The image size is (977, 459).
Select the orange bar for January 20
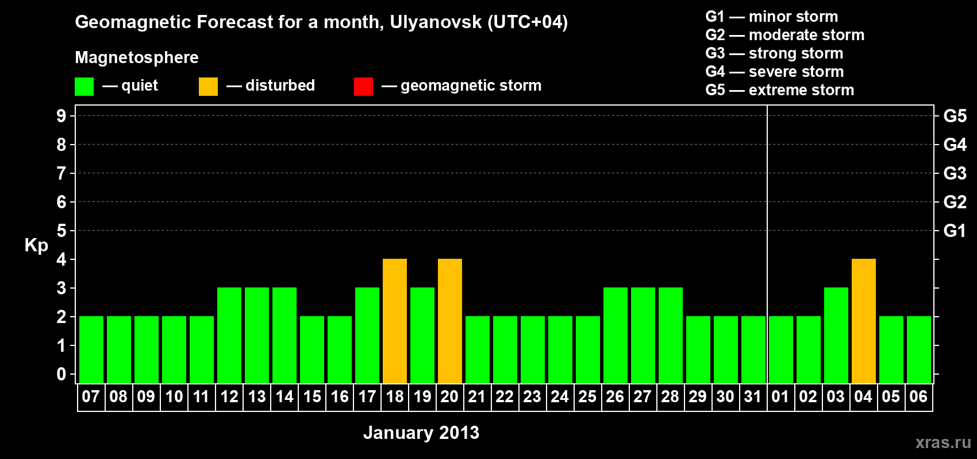450,321
